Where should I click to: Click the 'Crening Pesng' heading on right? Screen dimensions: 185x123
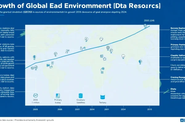(178, 77)
